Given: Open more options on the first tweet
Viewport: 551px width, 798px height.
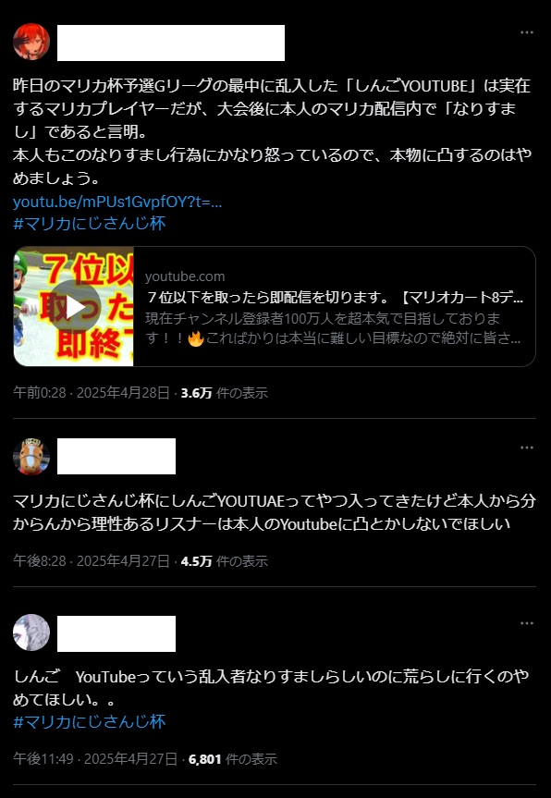Looking at the screenshot, I should point(527,32).
